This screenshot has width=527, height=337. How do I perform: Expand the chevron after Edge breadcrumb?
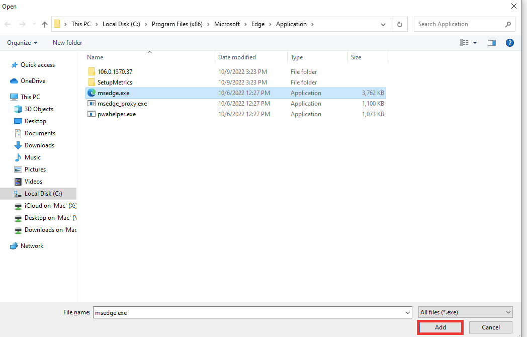tap(270, 24)
